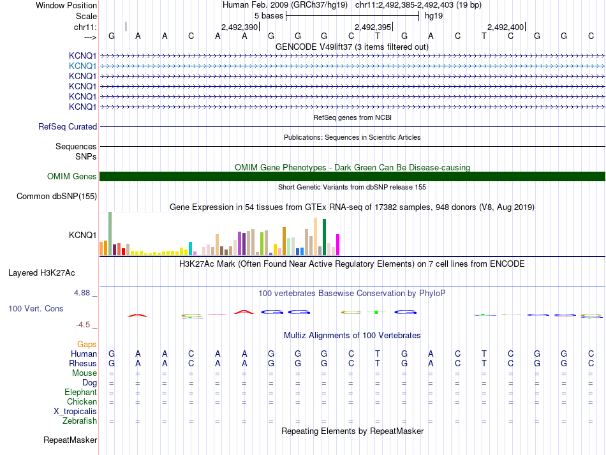The height and width of the screenshot is (455, 606).
Task: Open OMIM Gene Phenotypes track title
Action: 352,167
